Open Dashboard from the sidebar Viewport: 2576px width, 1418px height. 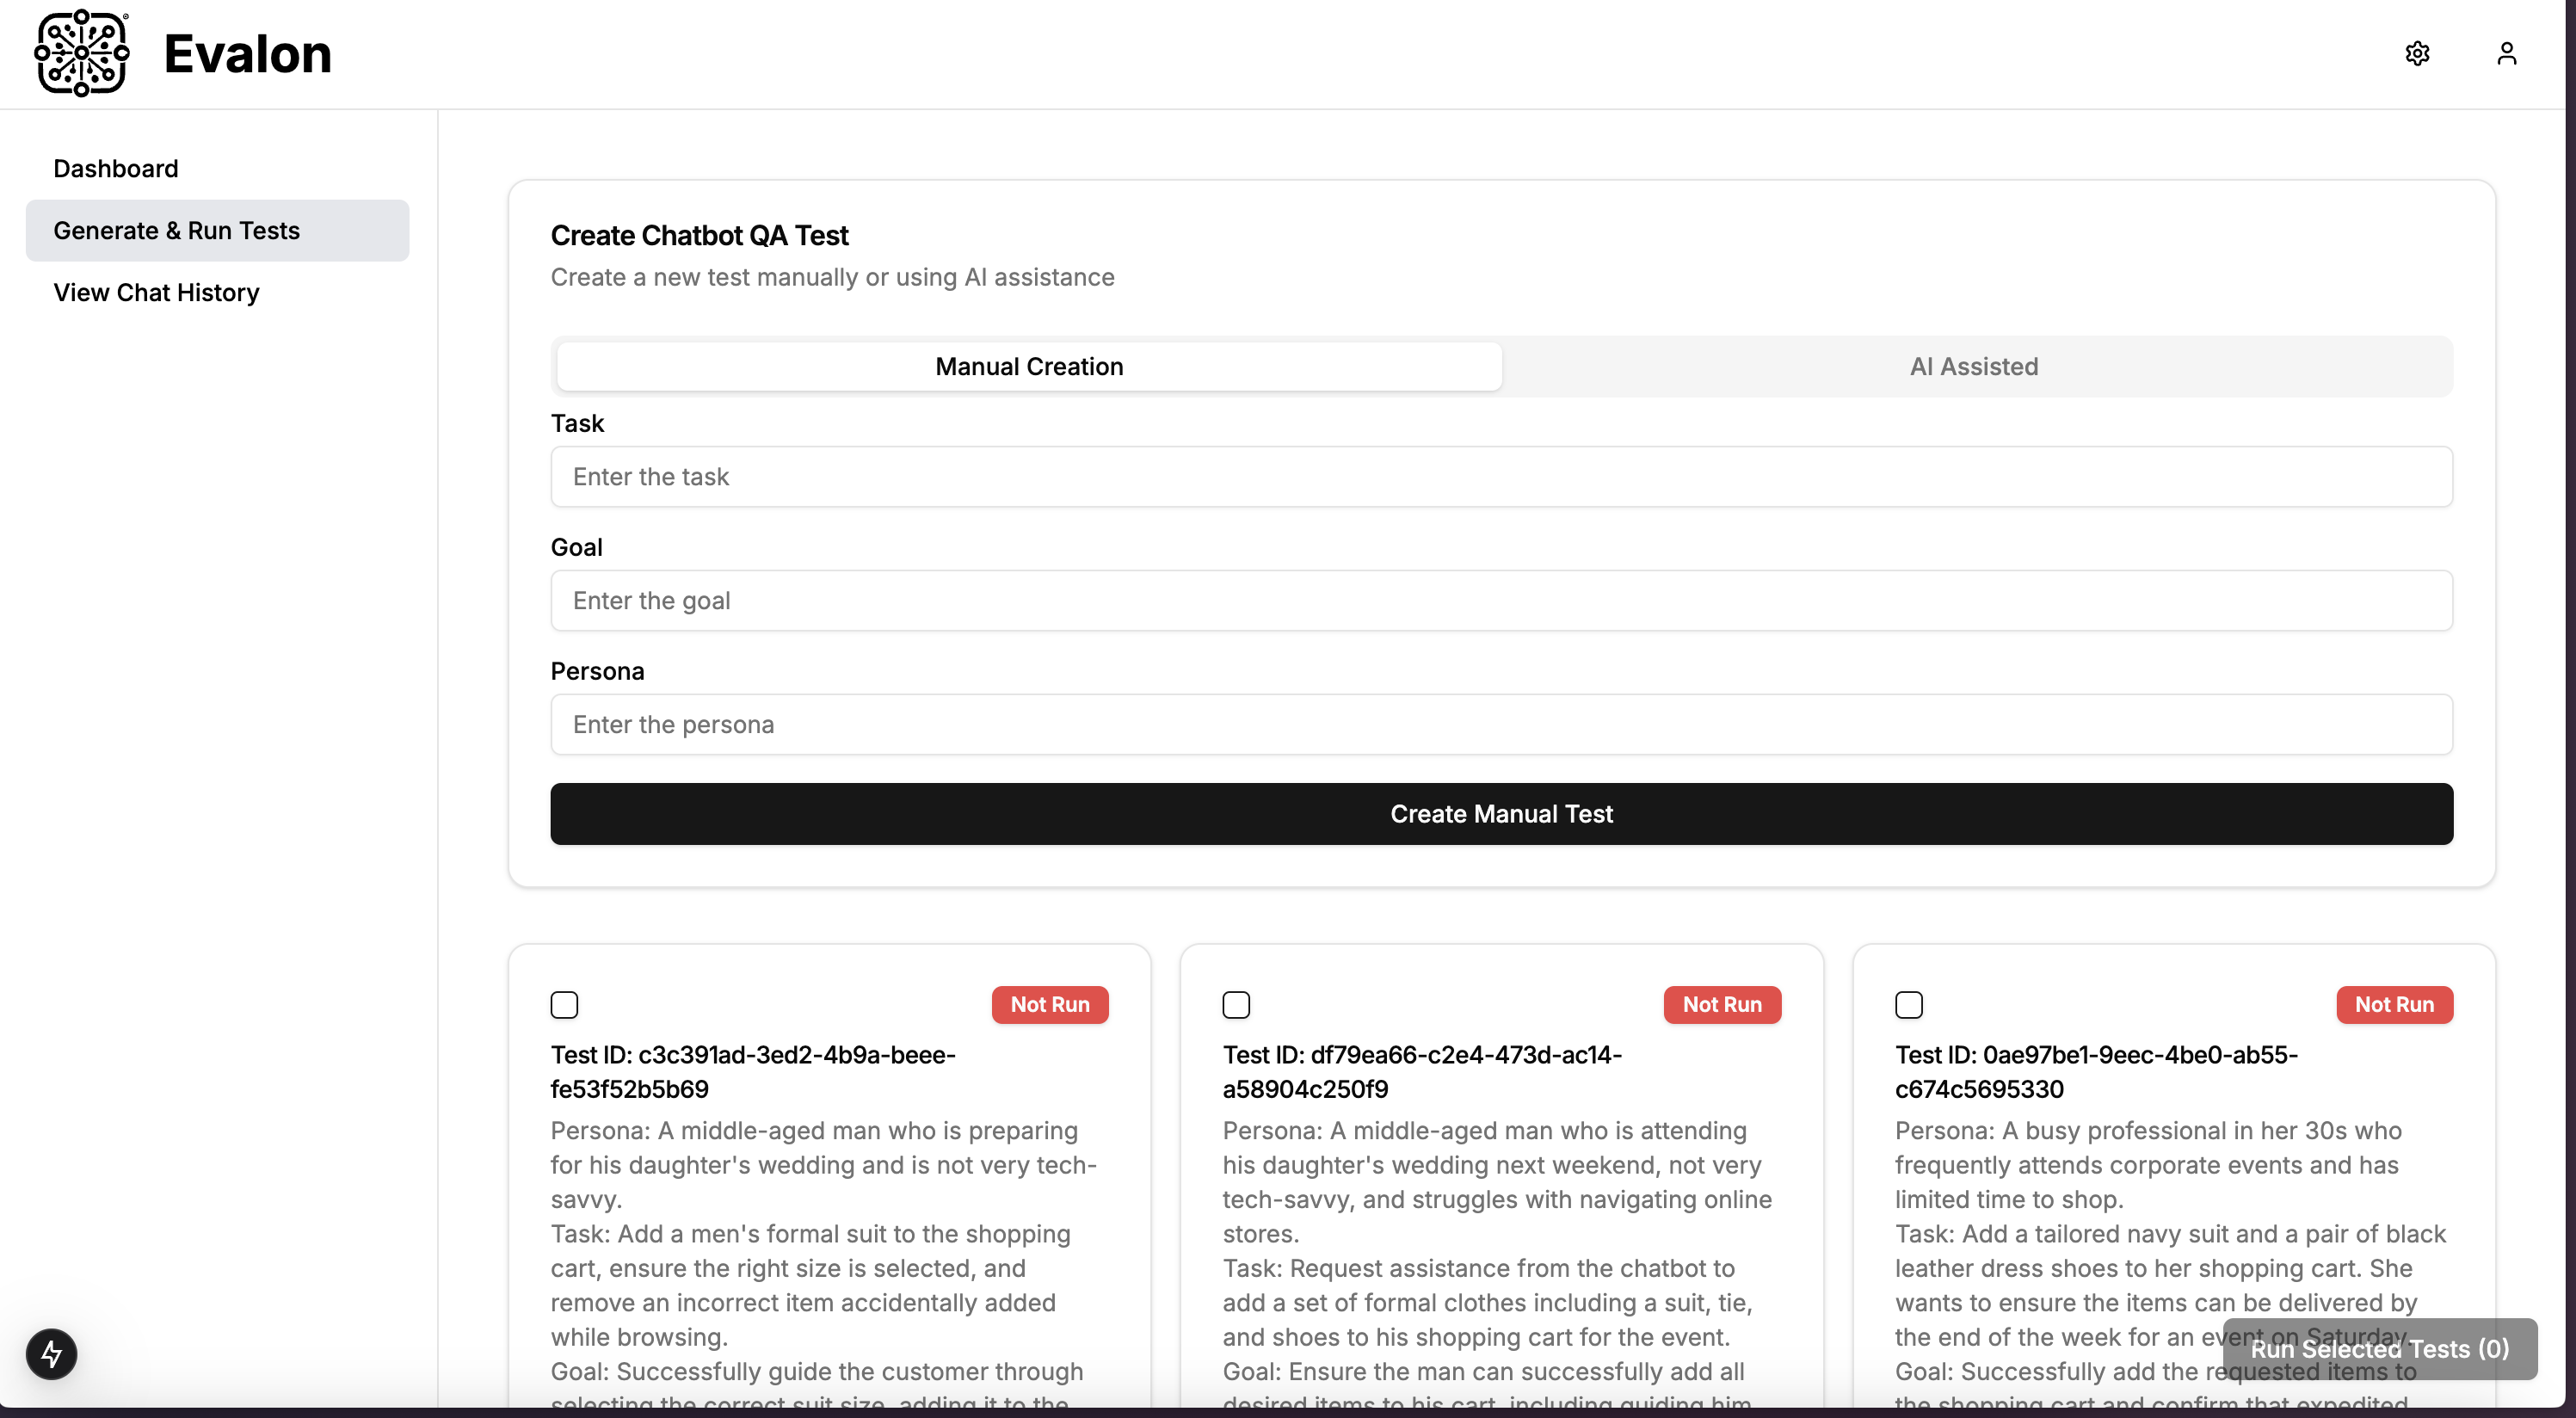click(116, 168)
